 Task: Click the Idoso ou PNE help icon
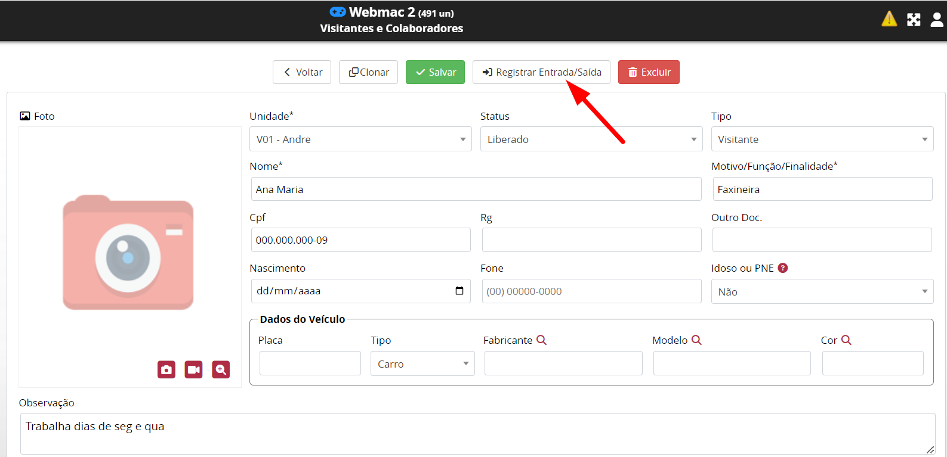(x=783, y=268)
